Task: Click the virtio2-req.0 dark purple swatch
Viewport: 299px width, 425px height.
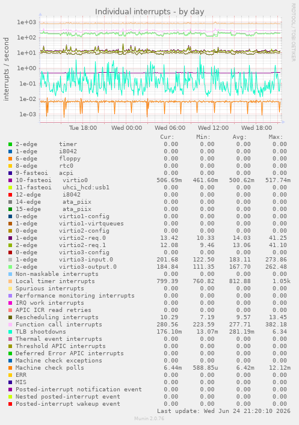Action: 10,238
